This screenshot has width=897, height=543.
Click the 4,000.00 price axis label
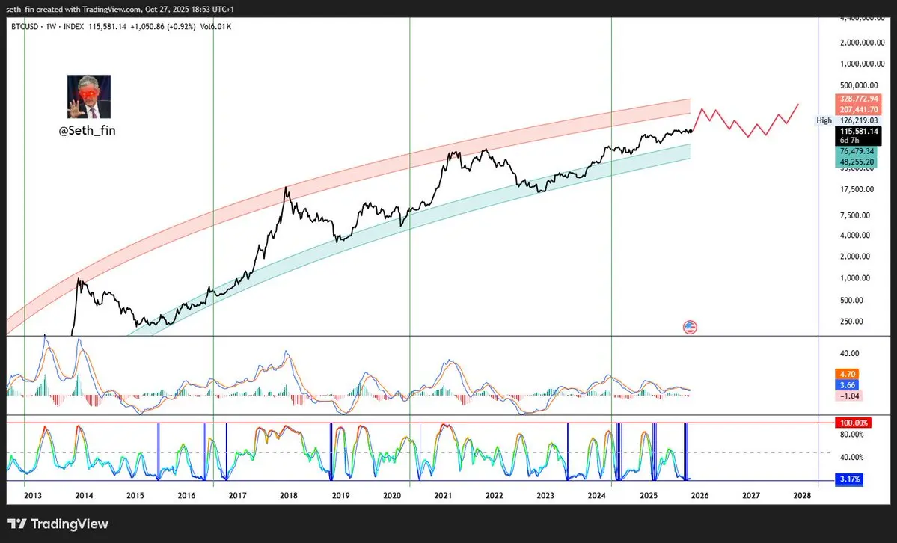pyautogui.click(x=854, y=235)
